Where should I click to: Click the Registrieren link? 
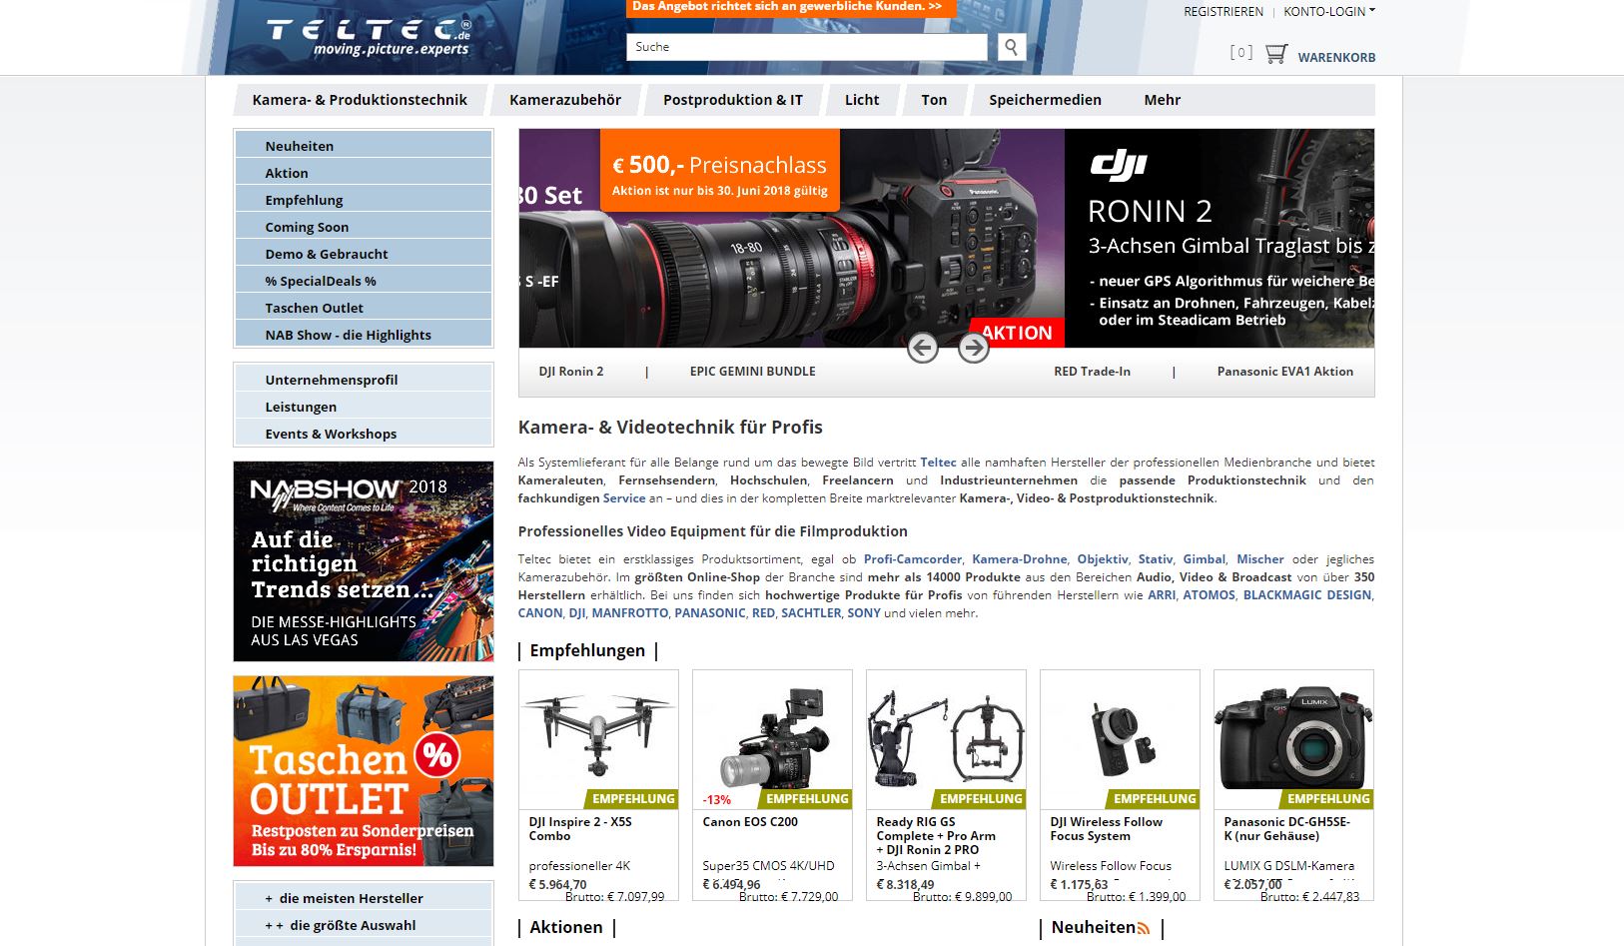pos(1222,12)
